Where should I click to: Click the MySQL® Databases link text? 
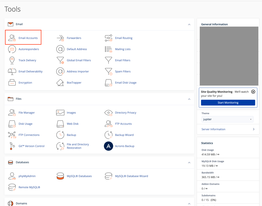tap(79, 176)
